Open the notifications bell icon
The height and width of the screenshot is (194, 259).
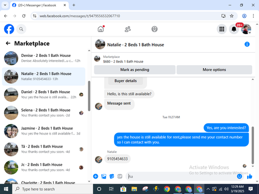click(x=234, y=29)
